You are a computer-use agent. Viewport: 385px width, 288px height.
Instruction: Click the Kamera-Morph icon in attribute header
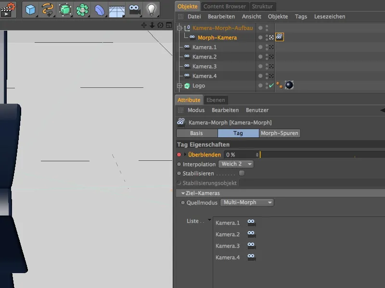click(181, 122)
